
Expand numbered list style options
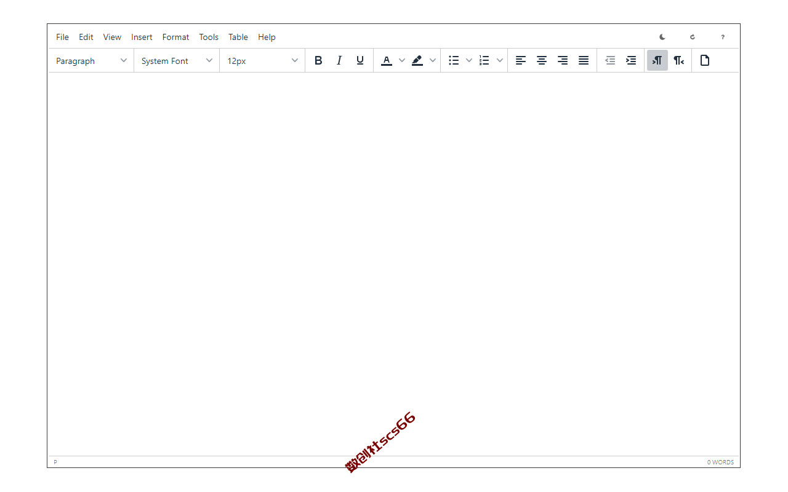tap(500, 60)
